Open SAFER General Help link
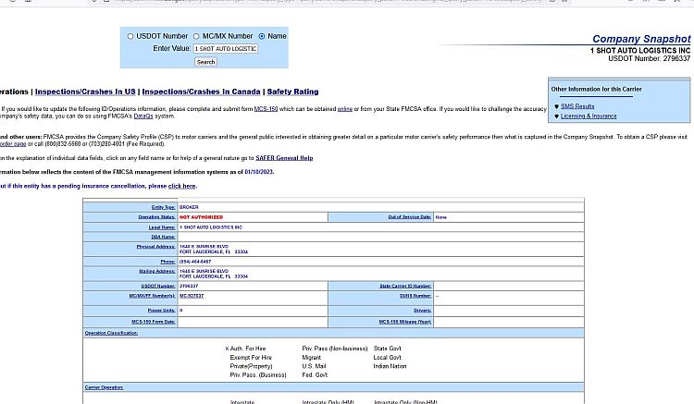Viewport: 694px width, 404px height. (x=284, y=158)
